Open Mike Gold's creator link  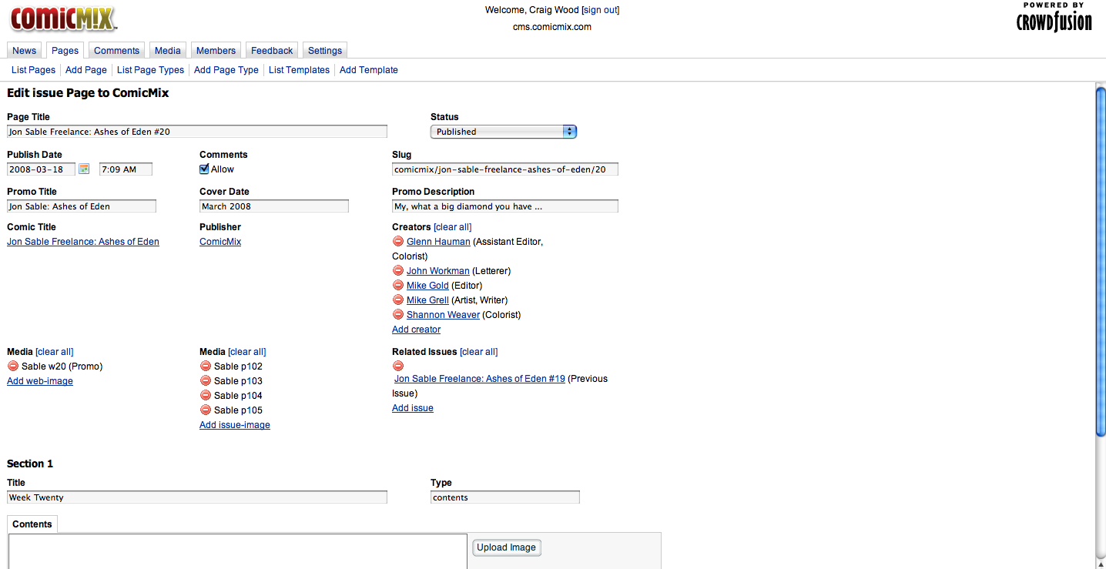click(427, 286)
